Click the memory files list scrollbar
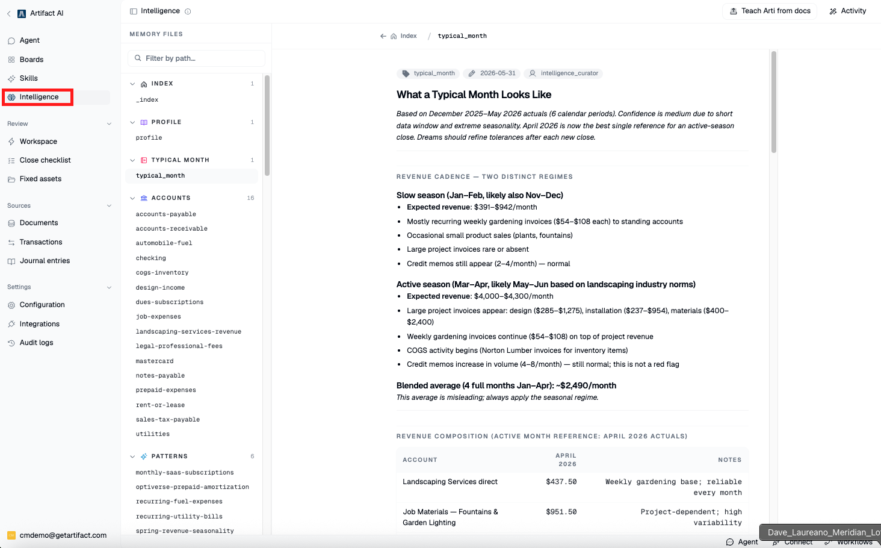This screenshot has width=881, height=548. point(267,126)
